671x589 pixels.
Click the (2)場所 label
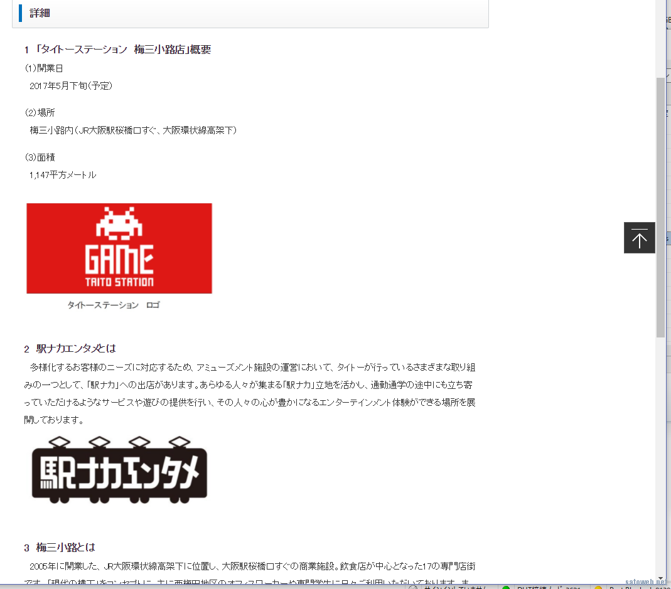40,112
